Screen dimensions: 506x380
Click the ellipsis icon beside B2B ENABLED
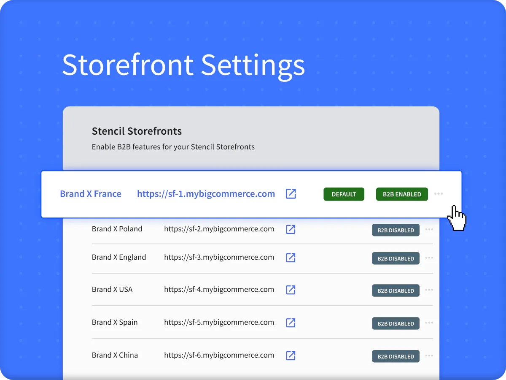click(x=439, y=194)
